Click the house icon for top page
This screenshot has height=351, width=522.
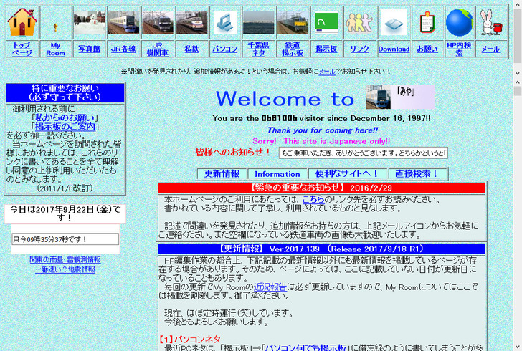[22, 22]
